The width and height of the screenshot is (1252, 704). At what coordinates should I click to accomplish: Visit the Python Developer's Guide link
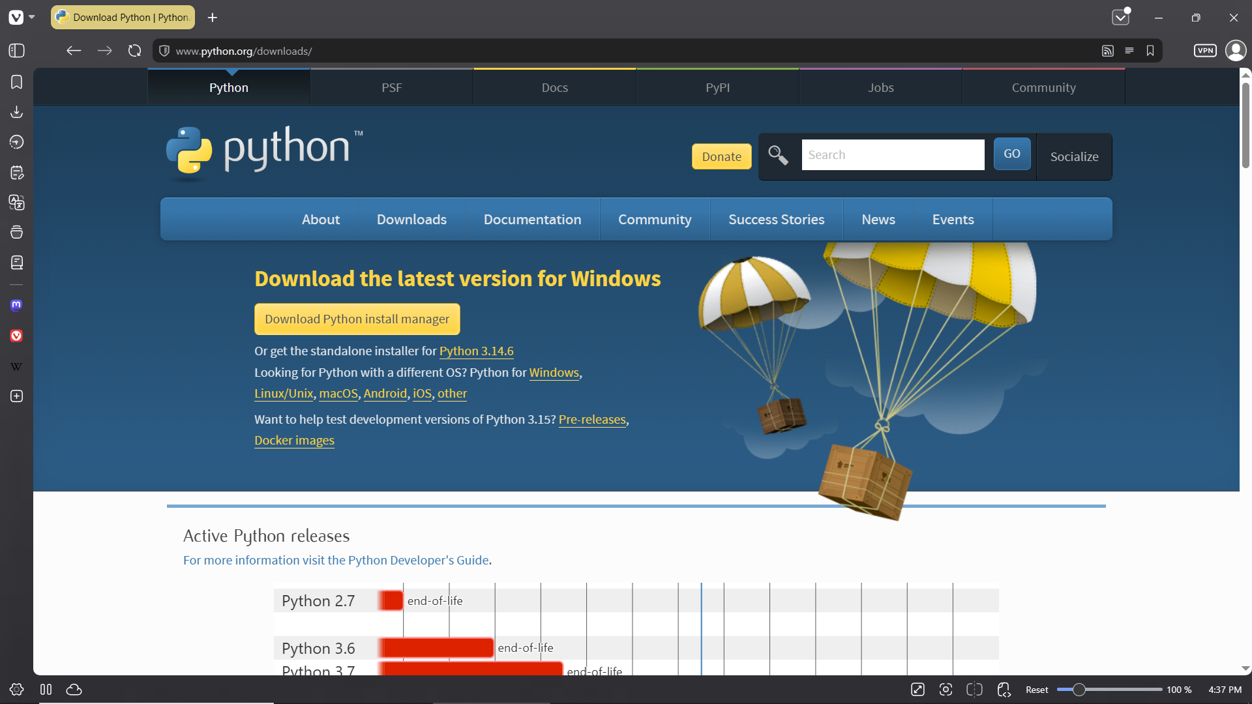[x=336, y=561]
